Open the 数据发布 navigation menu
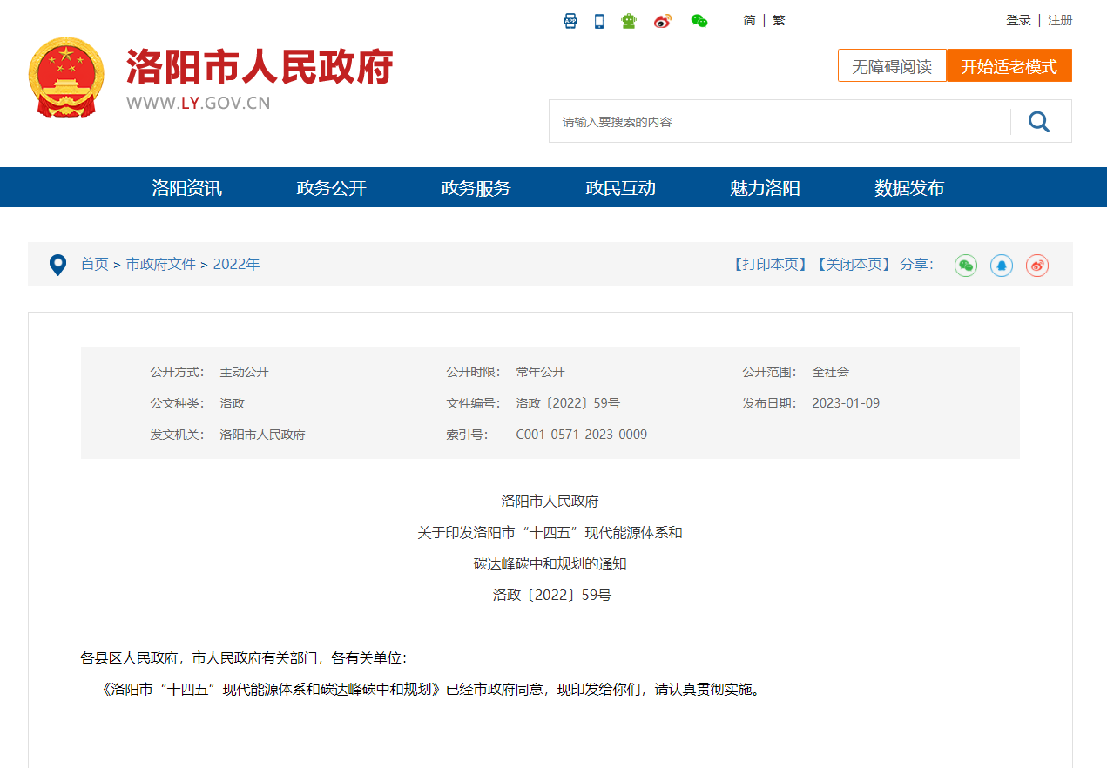This screenshot has width=1107, height=768. 908,187
